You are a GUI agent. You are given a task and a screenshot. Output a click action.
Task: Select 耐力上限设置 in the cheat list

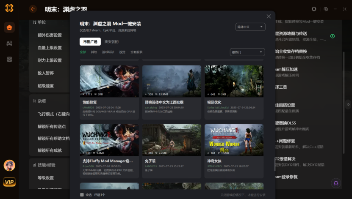(50, 60)
